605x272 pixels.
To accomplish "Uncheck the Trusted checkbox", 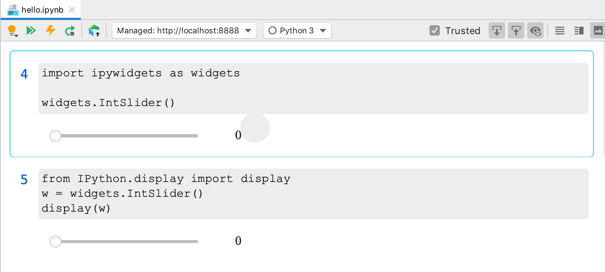I will coord(434,30).
